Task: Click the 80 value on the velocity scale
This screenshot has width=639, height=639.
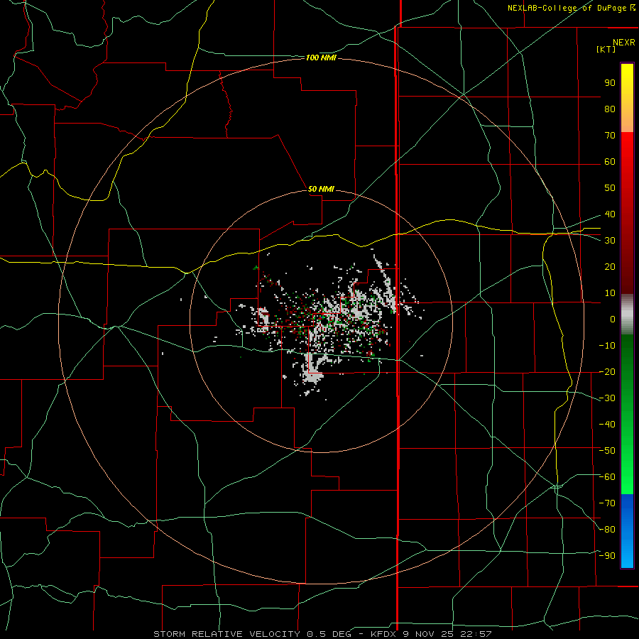Action: [610, 109]
